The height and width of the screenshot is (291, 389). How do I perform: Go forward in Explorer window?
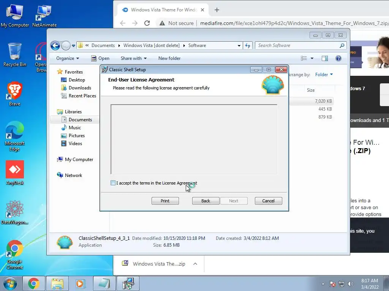click(66, 45)
